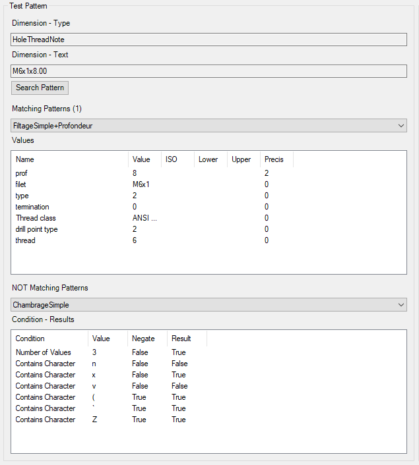
Task: Expand the NOT Matching Patterns dropdown
Action: [209, 305]
